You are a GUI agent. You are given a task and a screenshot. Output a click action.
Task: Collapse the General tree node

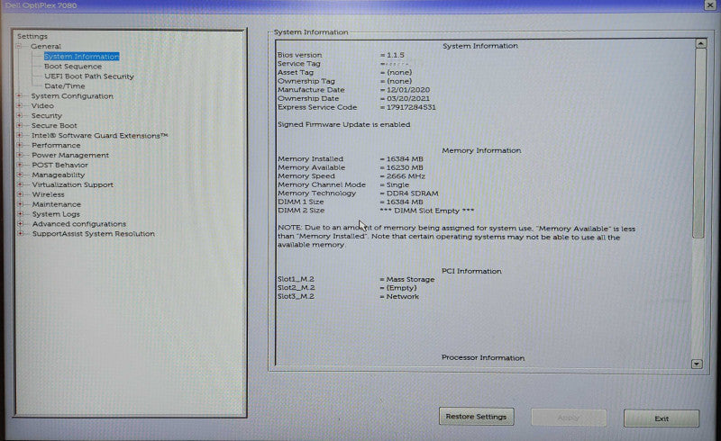[x=19, y=47]
